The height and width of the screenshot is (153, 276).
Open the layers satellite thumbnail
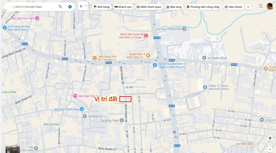13,149
